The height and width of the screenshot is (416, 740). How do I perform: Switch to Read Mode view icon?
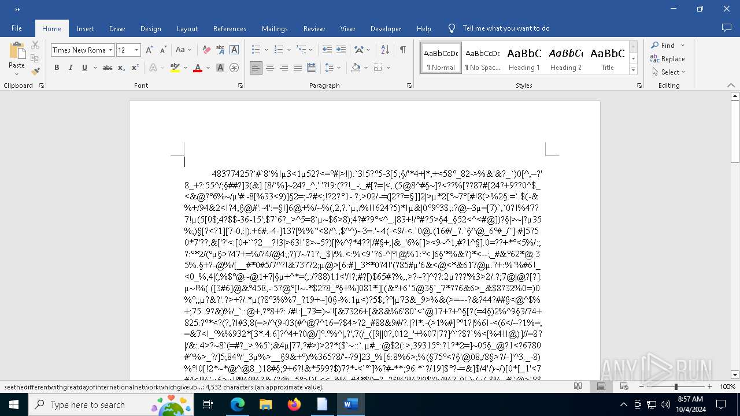click(578, 387)
